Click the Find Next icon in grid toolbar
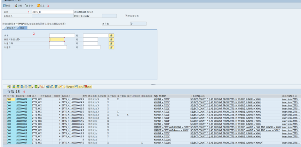Screen dimensions: 301x147 pos(26,87)
